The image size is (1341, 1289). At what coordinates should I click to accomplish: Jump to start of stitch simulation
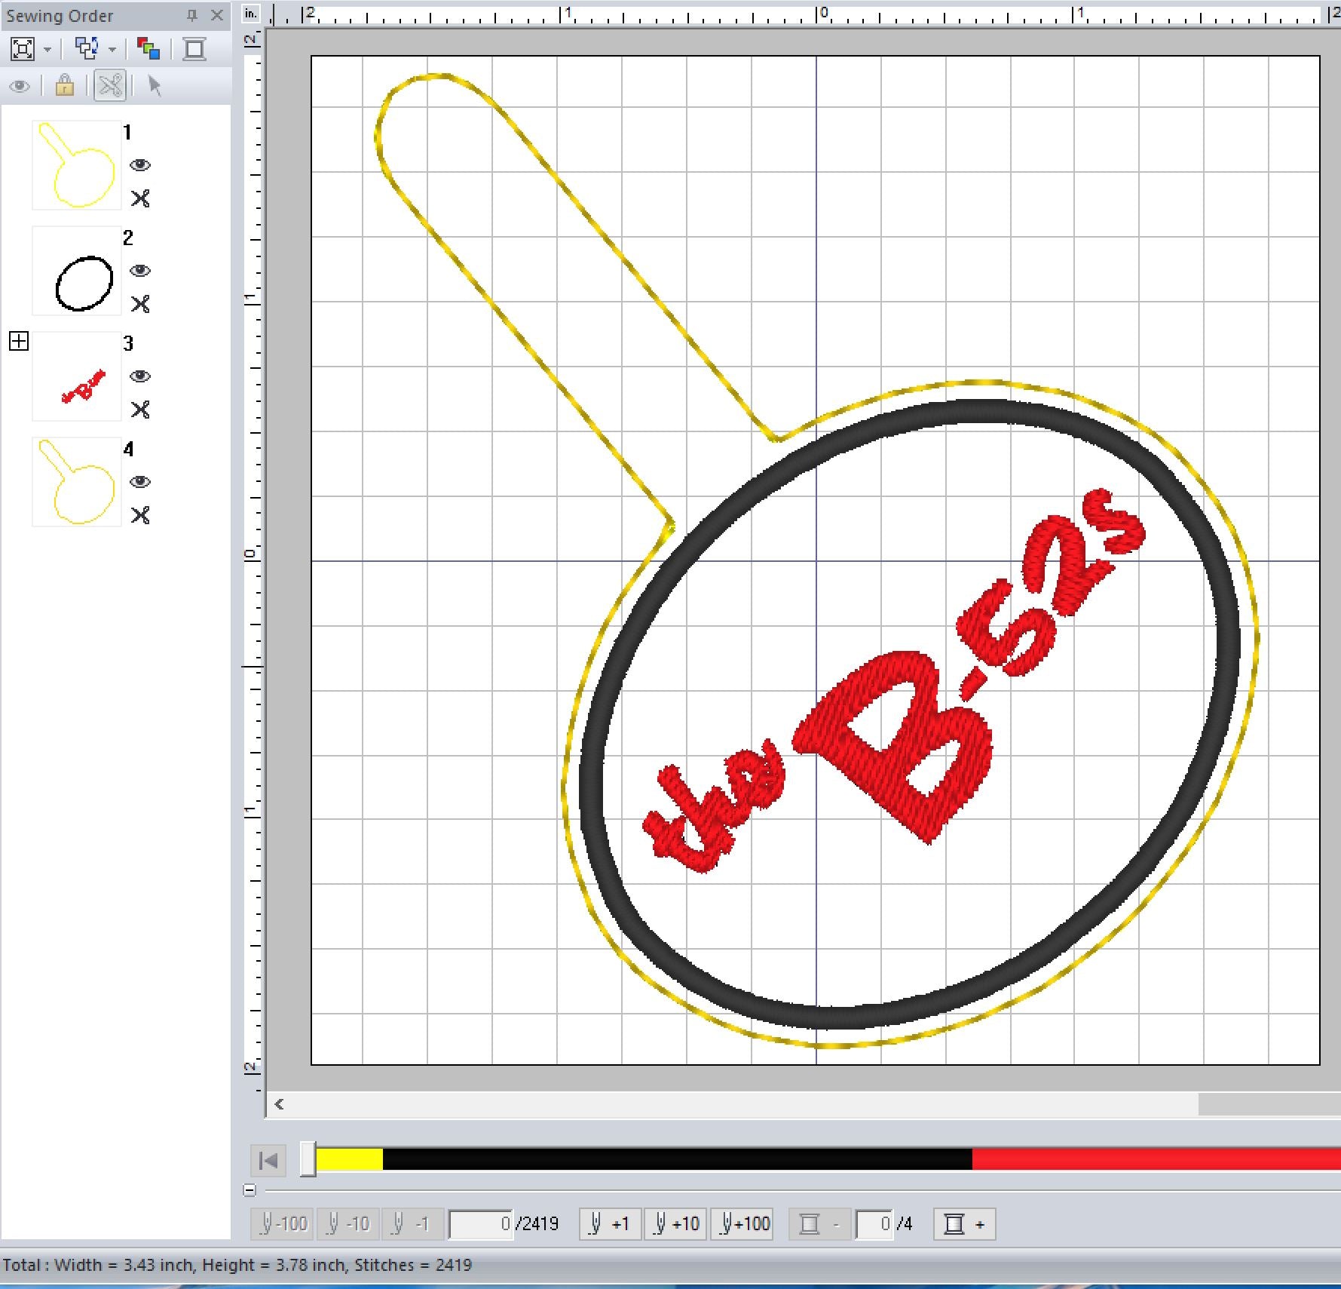268,1160
